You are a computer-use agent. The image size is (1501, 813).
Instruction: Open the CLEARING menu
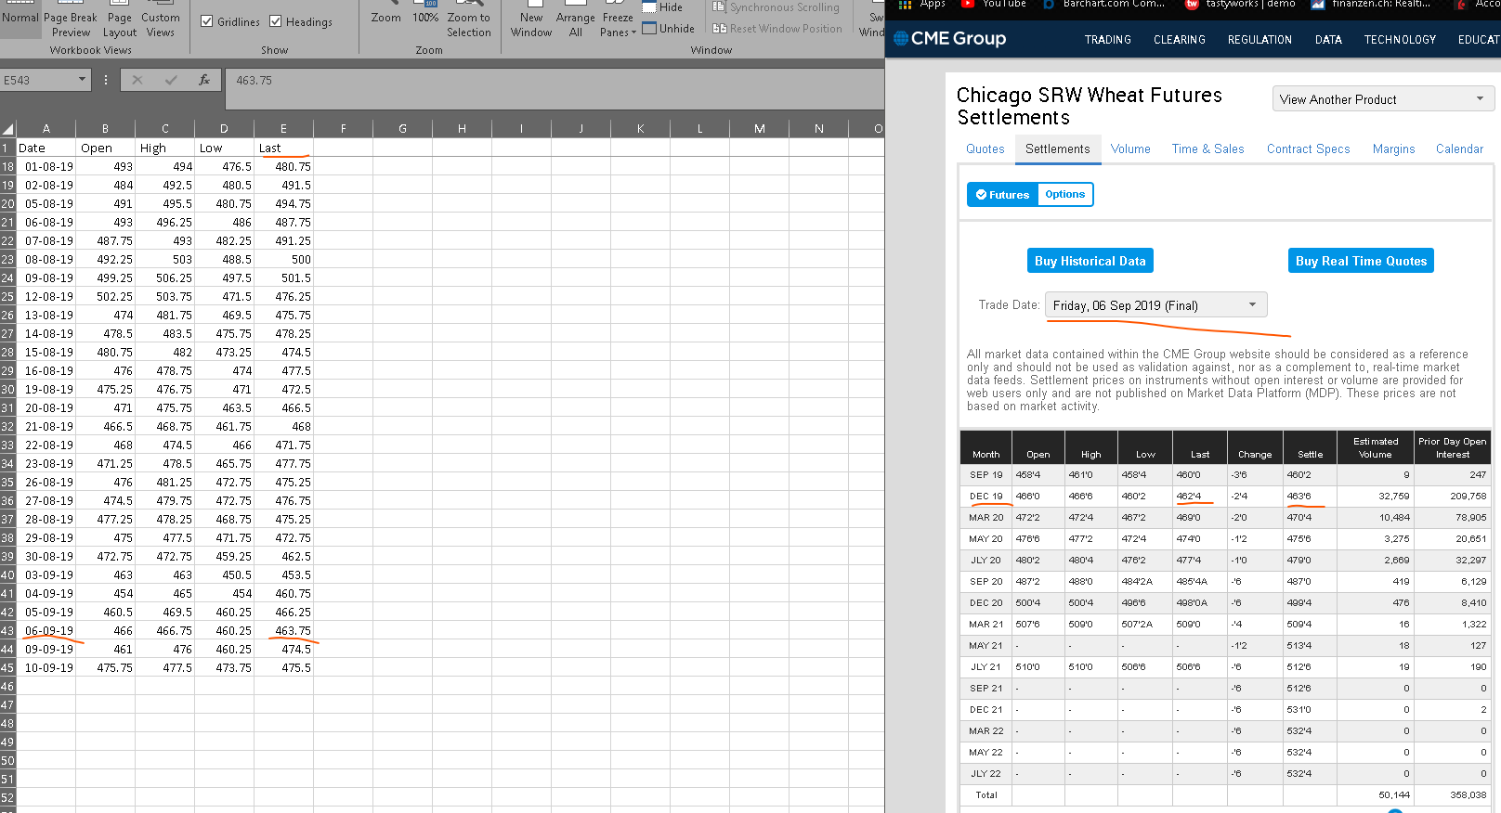tap(1180, 40)
